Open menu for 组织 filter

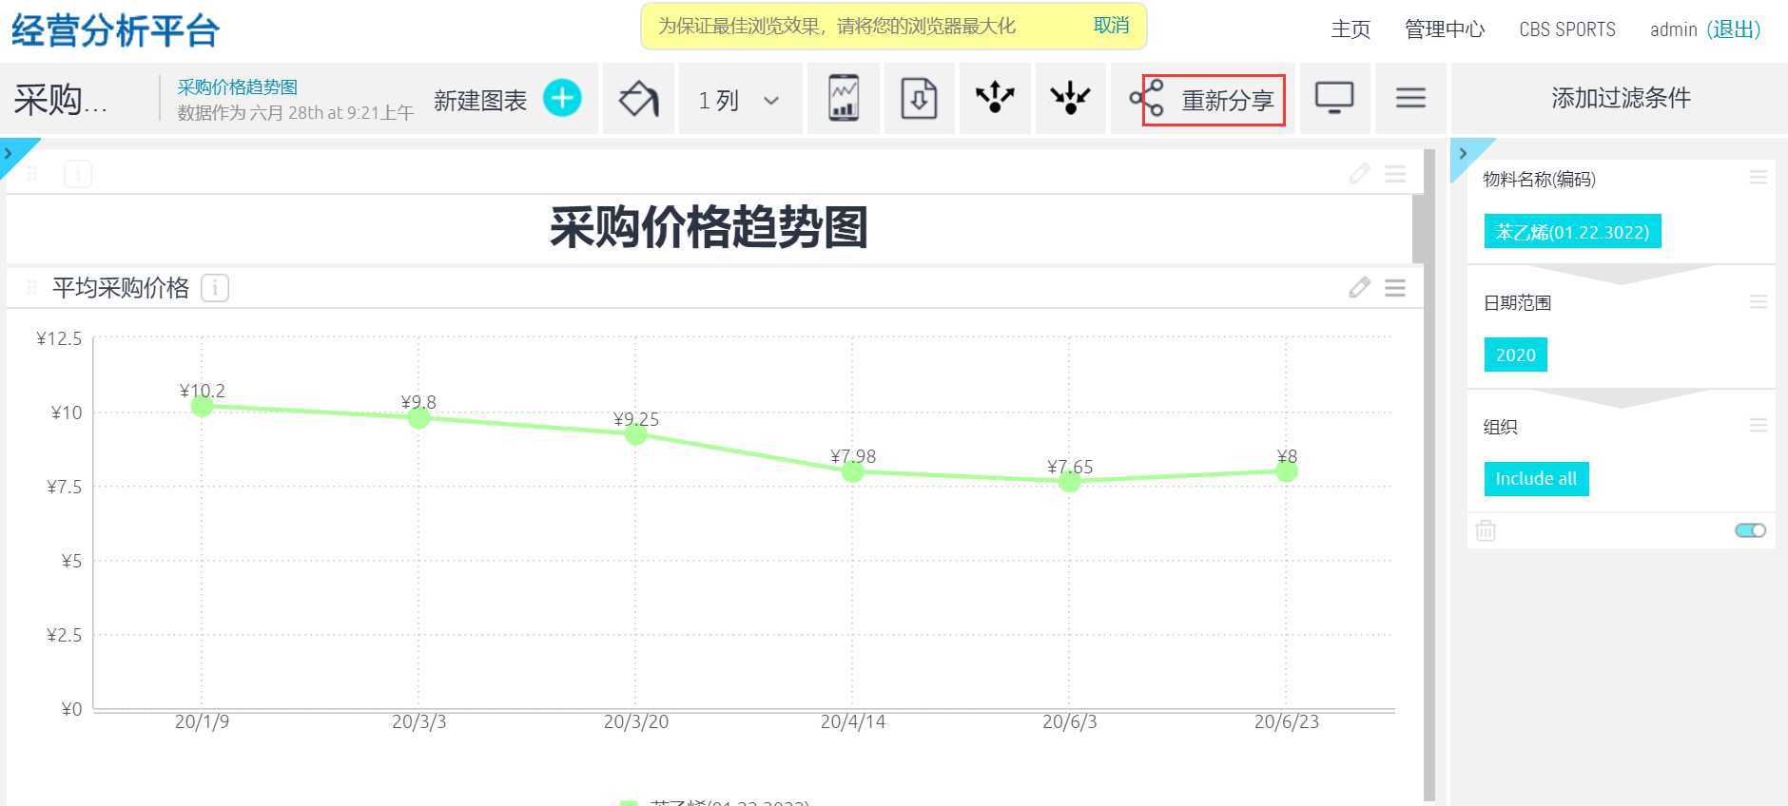click(1759, 426)
